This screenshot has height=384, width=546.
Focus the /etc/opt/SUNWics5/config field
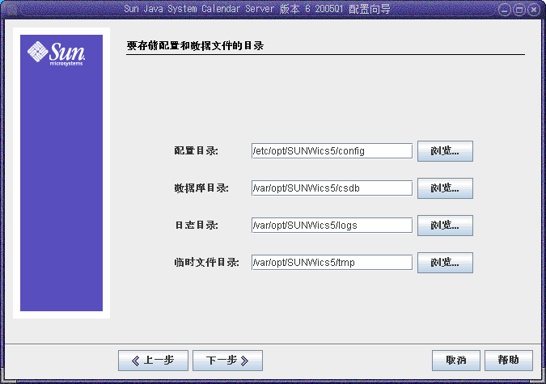point(332,151)
